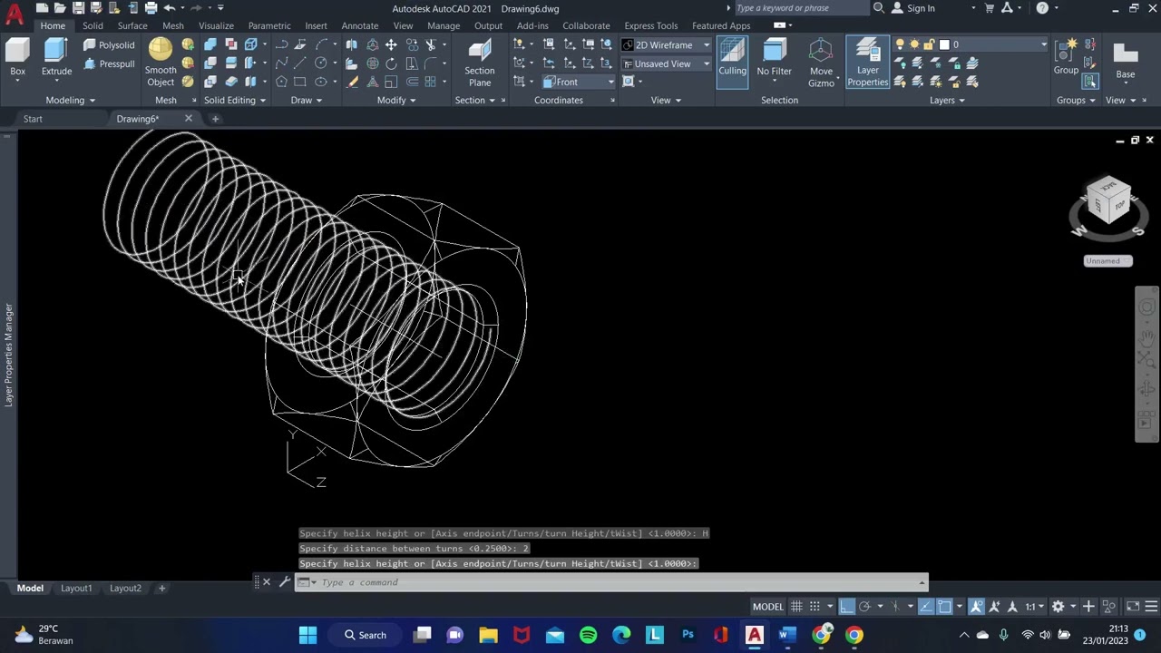Switch to the Start file tab
Screen dimensions: 1161x653
(x=33, y=119)
